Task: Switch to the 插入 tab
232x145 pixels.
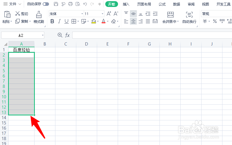Action: click(x=126, y=4)
